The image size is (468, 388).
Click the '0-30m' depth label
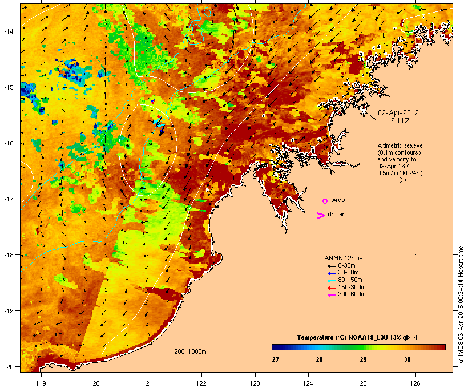pyautogui.click(x=346, y=265)
